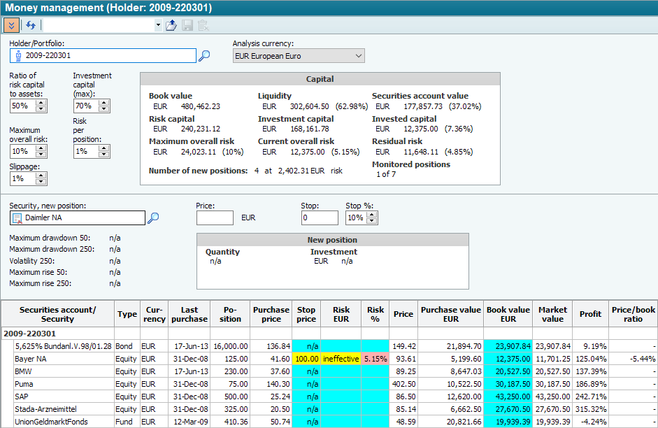Click the yellow 100.00 stop price cell
Image resolution: width=658 pixels, height=428 pixels.
[x=306, y=359]
